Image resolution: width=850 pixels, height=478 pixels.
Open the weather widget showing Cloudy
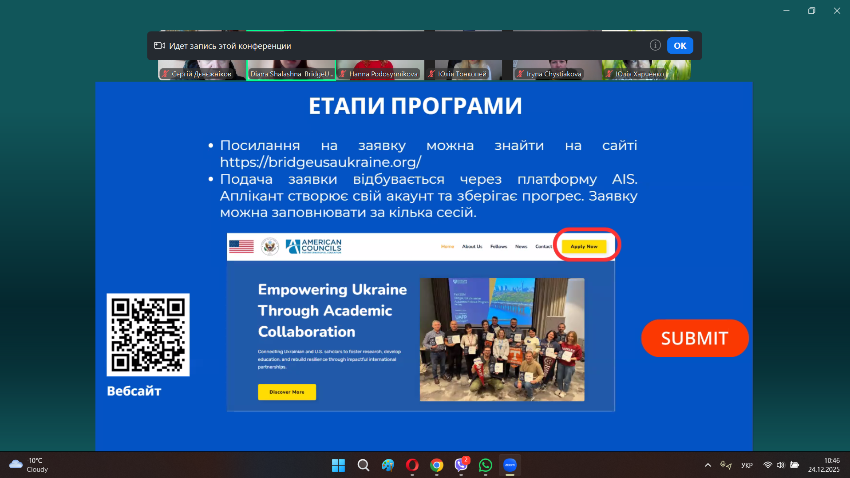pyautogui.click(x=29, y=465)
